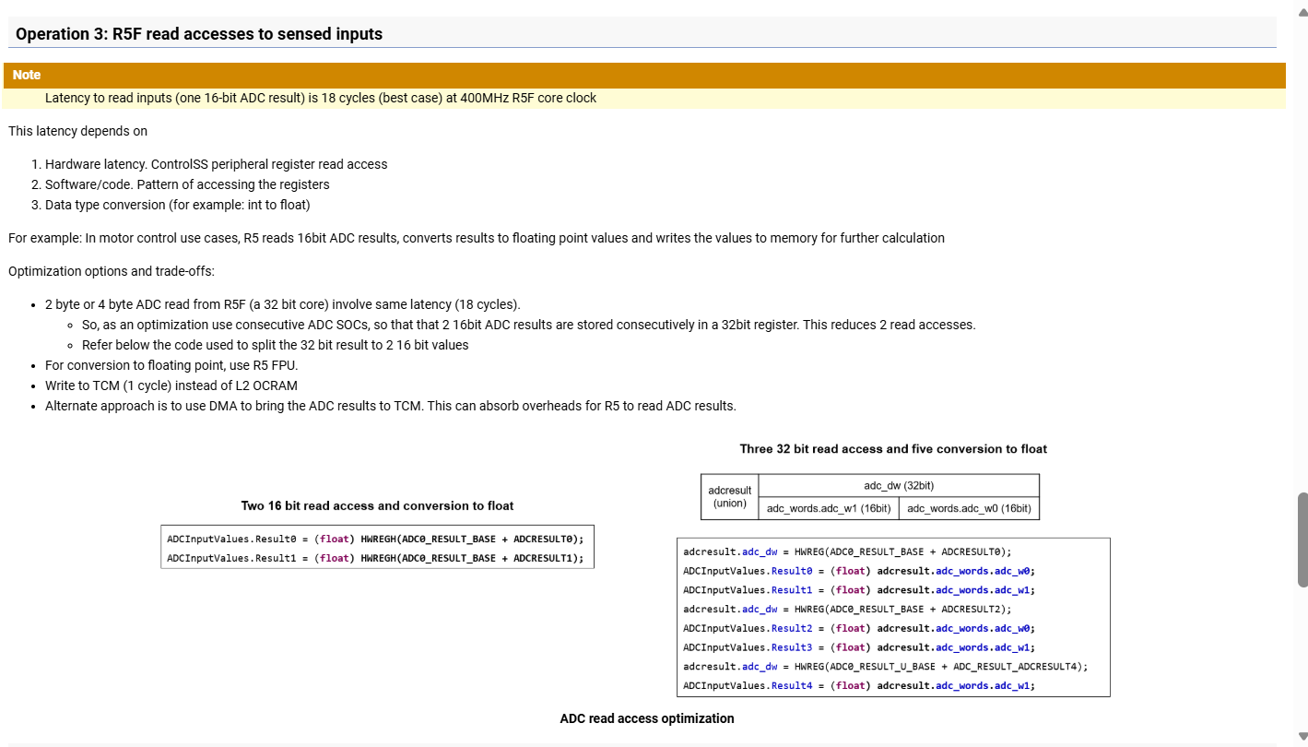Click the adc_dw (32bit) table cell
Viewport: 1308px width, 747px height.
tap(899, 485)
